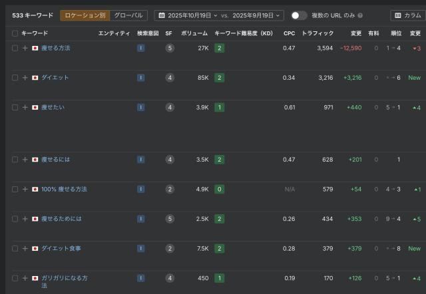426x294 pixels.
Task: Click search intent badge for 痩せるには
Action: pos(140,160)
